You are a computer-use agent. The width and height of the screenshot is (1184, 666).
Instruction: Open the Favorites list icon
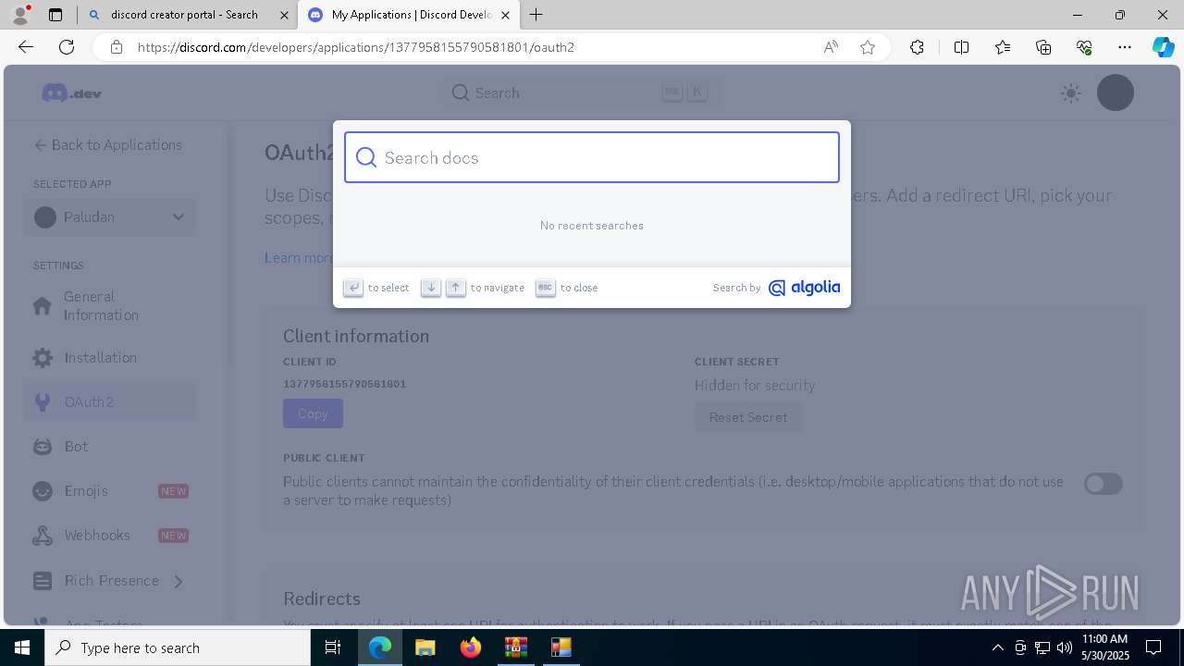(1003, 47)
